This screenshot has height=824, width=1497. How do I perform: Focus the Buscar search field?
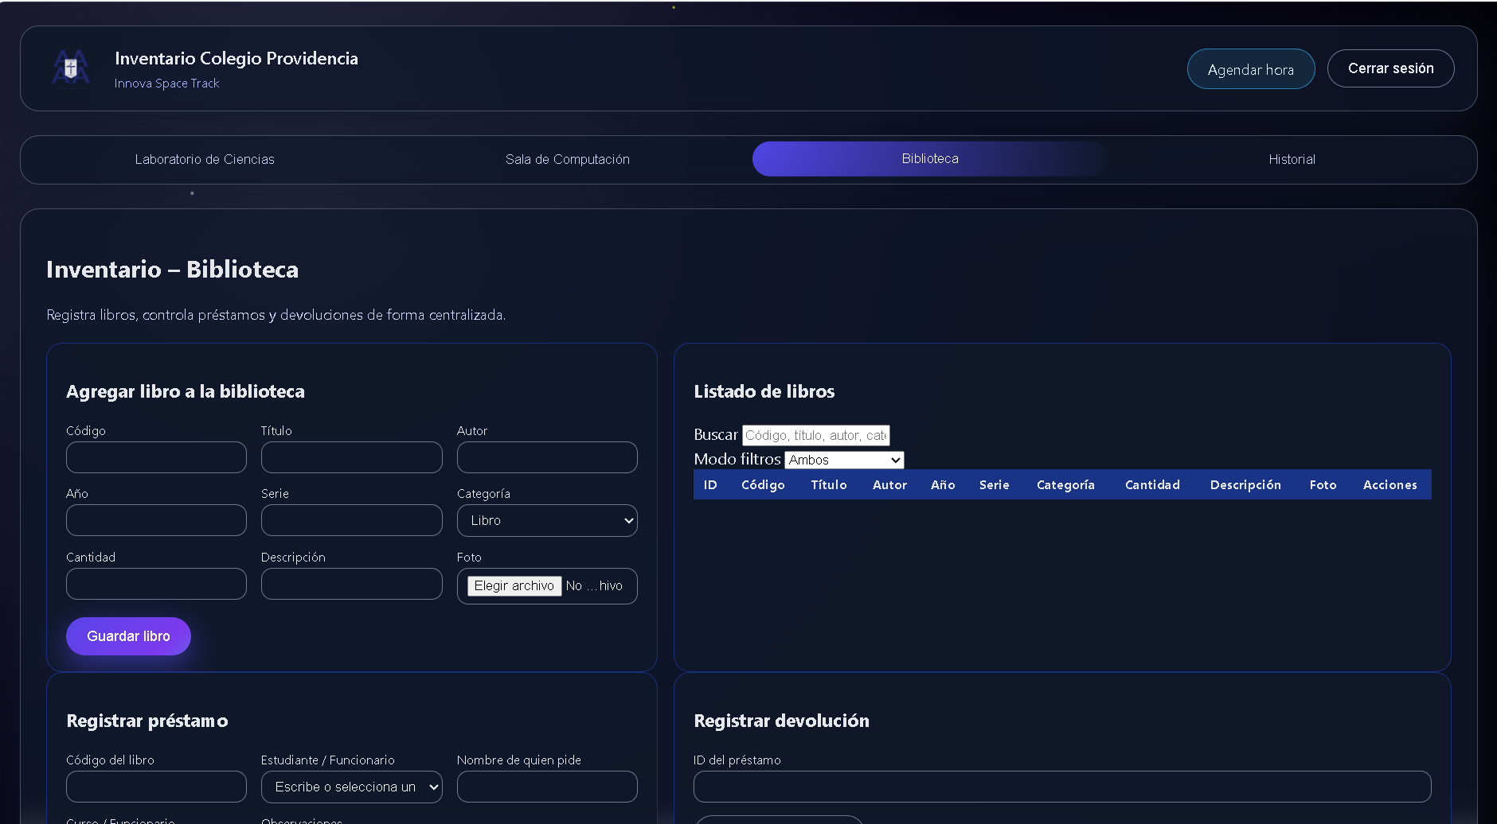click(815, 435)
